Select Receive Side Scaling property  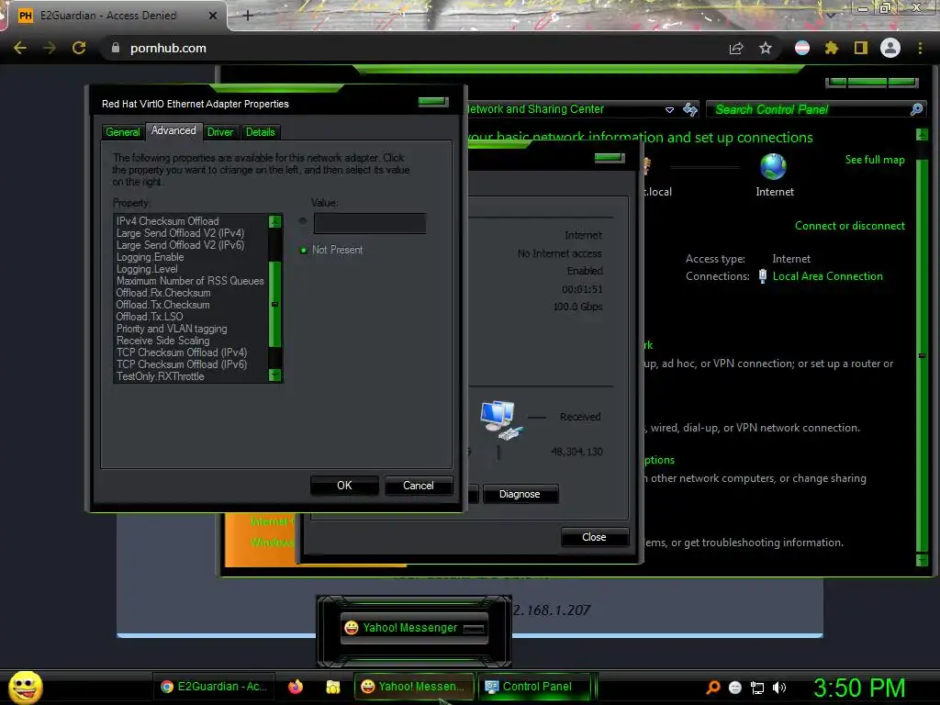coord(163,341)
